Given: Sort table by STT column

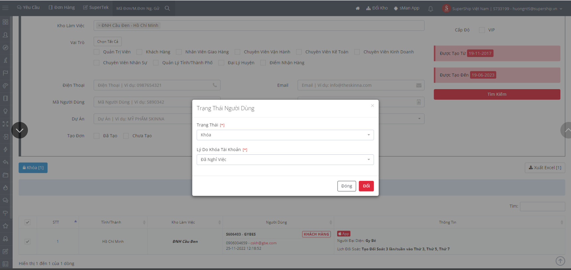Looking at the screenshot, I should (58, 222).
